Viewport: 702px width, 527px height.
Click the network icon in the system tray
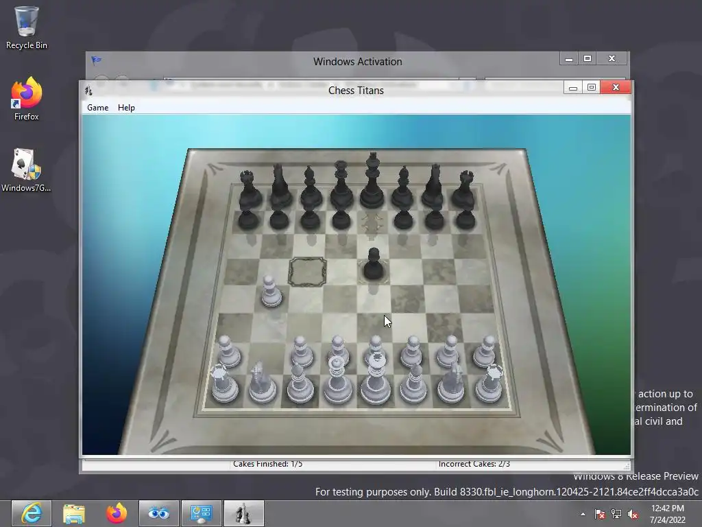616,514
